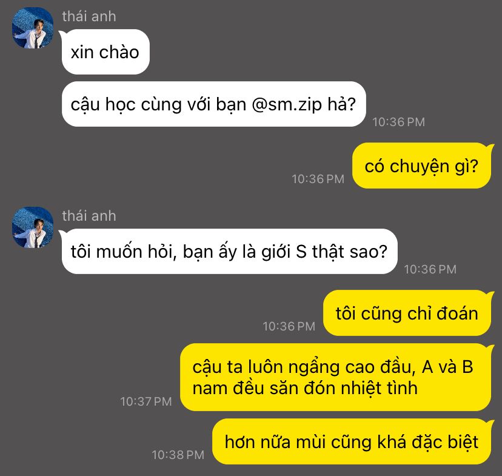This screenshot has width=502, height=476.
Task: Click the timestamp left of 'có chuyện gì?'
Action: pos(318,179)
